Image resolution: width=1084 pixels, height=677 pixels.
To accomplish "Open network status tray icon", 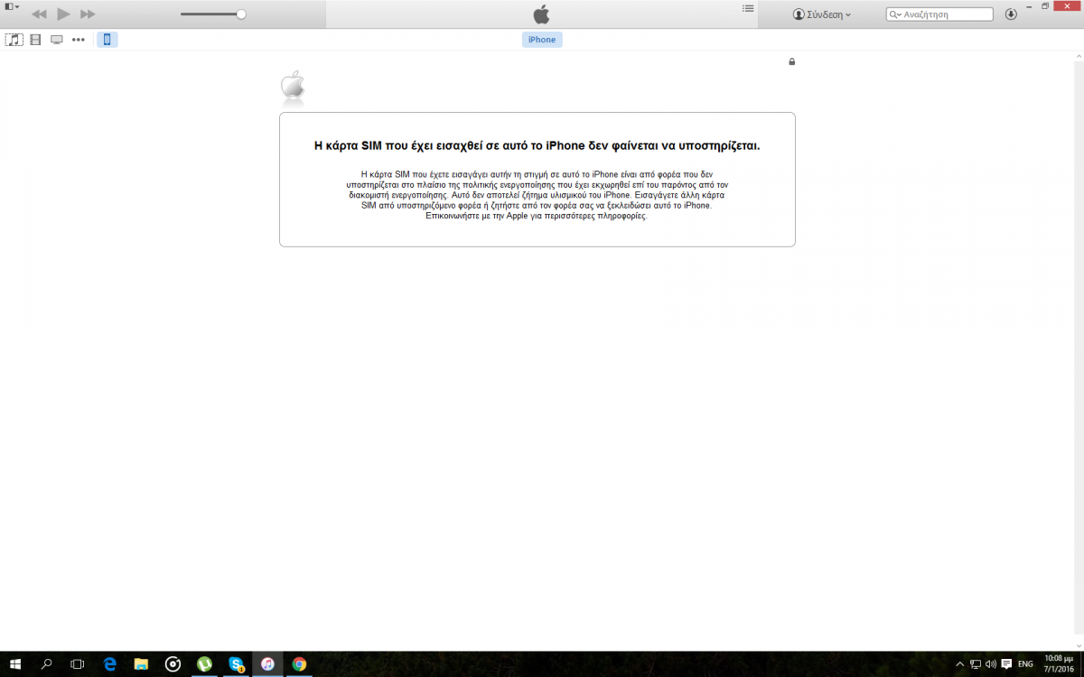I will click(x=975, y=664).
